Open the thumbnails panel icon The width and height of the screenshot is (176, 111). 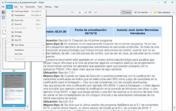click(x=3, y=18)
